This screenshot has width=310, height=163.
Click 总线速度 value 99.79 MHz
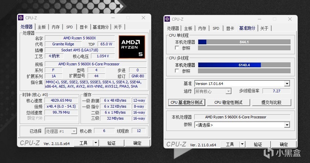61,112
